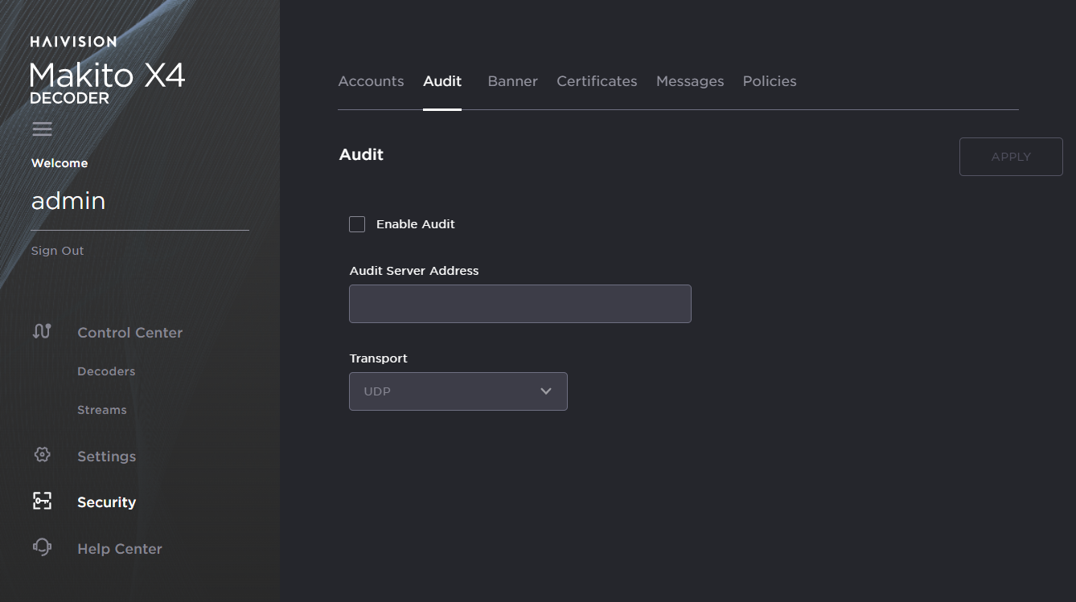Open the Banner tab
The image size is (1076, 602).
click(x=512, y=81)
